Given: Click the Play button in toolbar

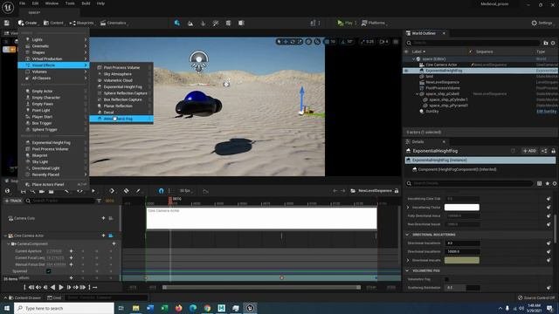Looking at the screenshot, I should pos(345,23).
